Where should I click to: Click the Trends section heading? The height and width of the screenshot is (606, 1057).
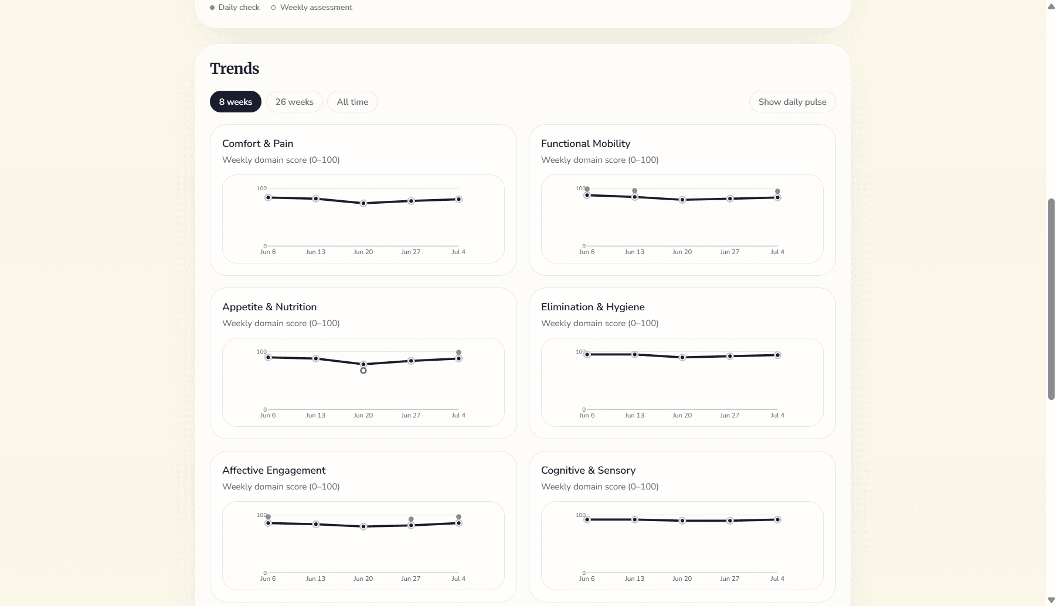pos(234,69)
